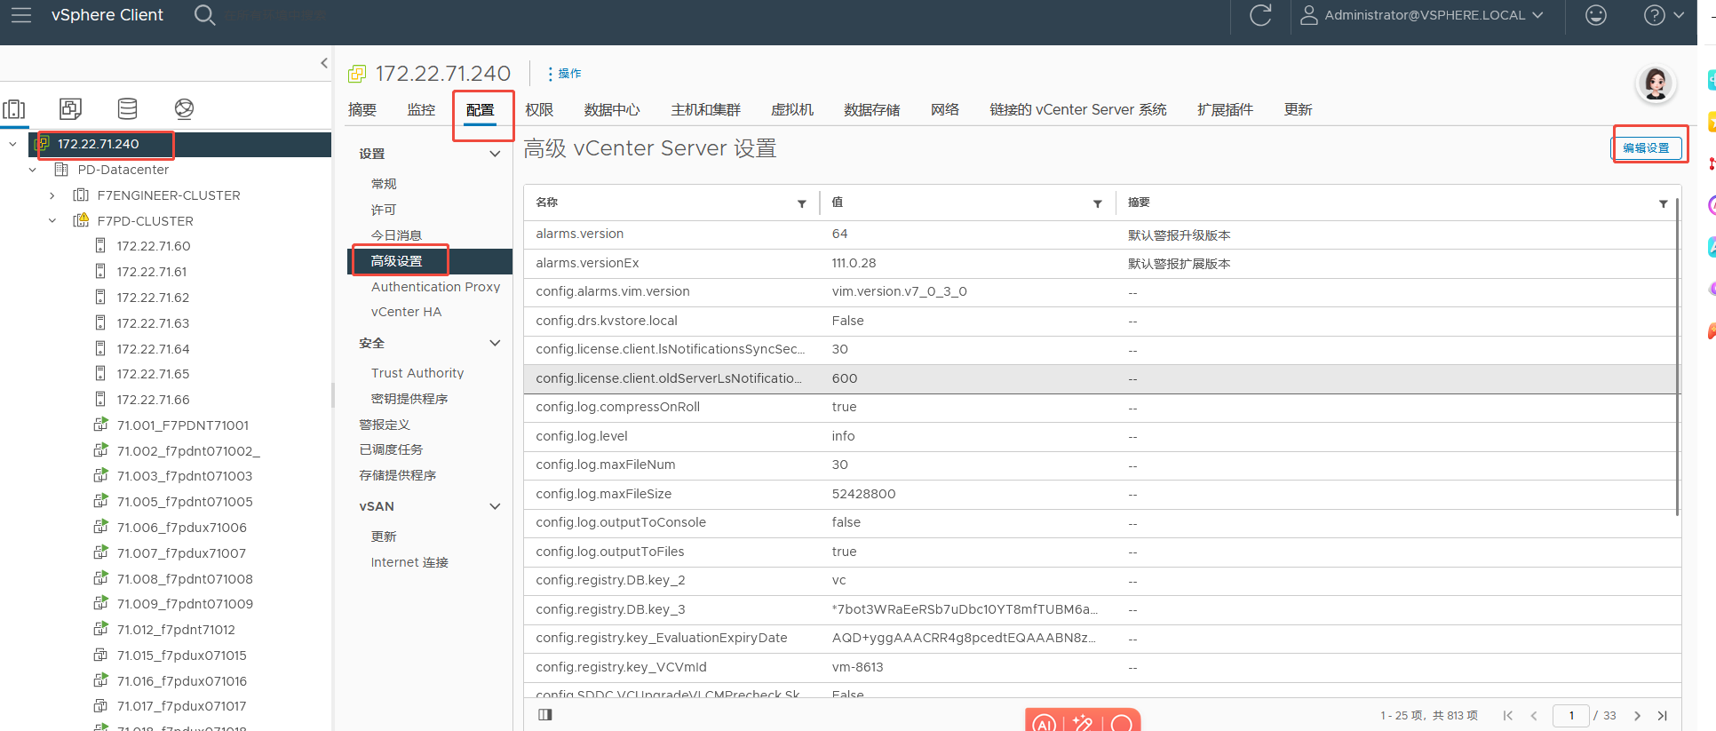Click the host icon beside 172.22.71.61
Image resolution: width=1716 pixels, height=731 pixels.
pos(100,272)
